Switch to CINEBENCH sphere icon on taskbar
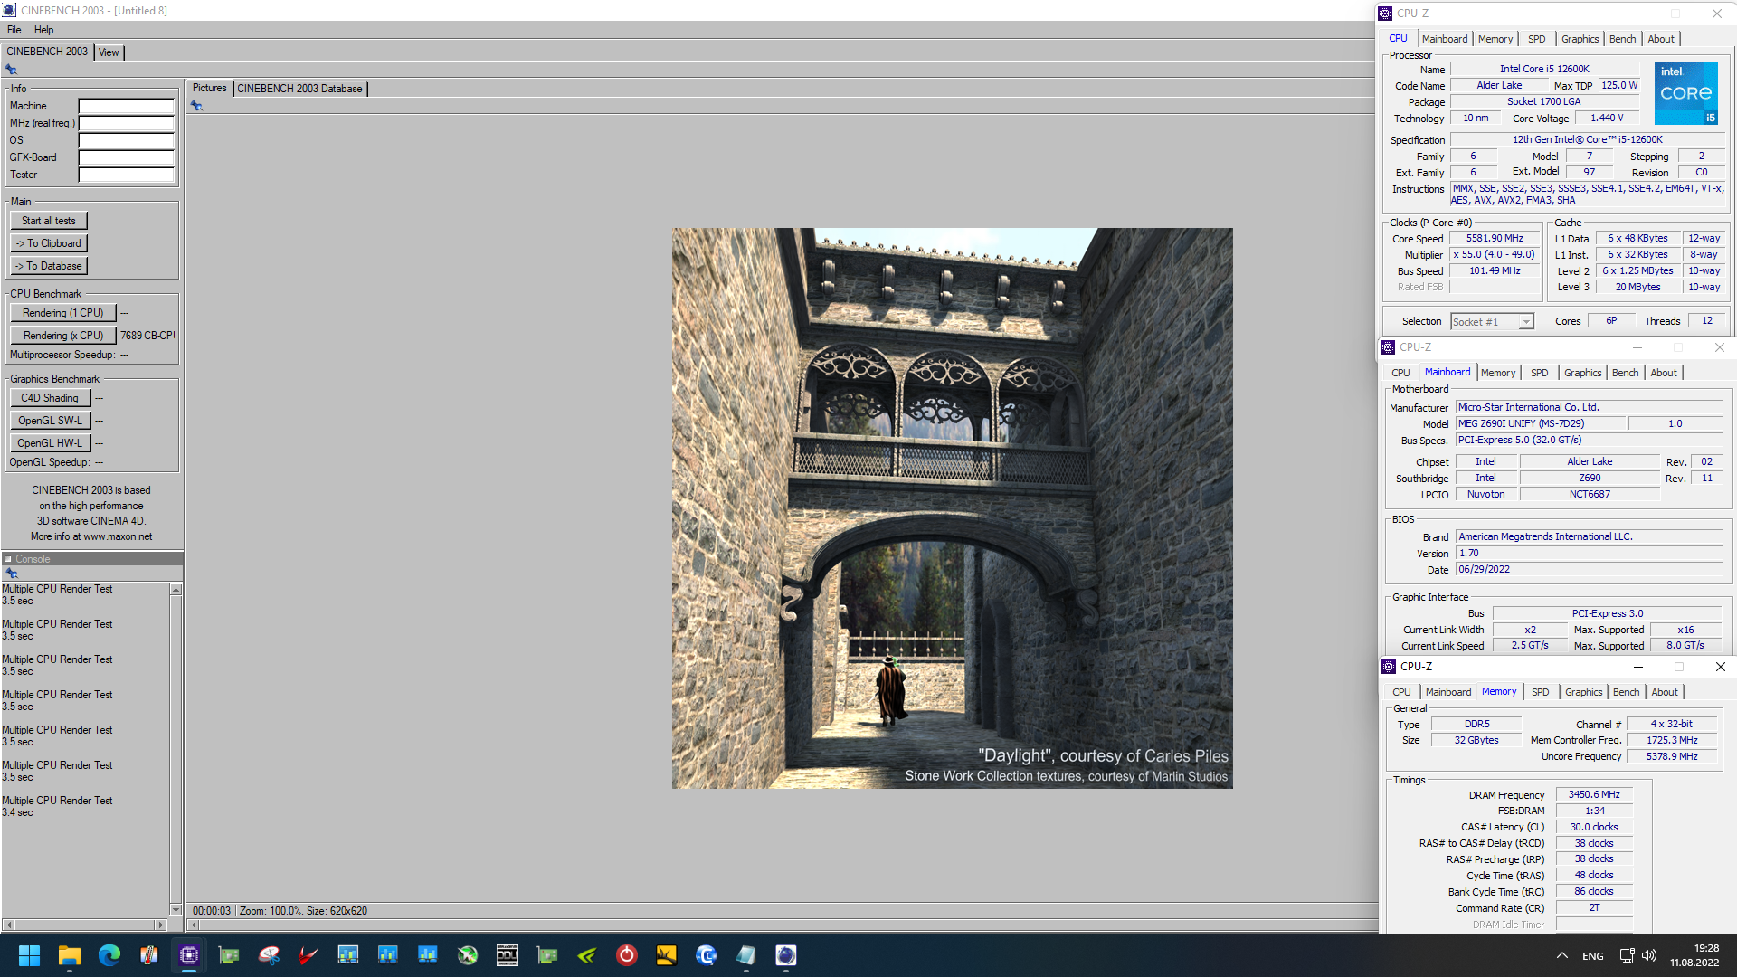 (786, 955)
